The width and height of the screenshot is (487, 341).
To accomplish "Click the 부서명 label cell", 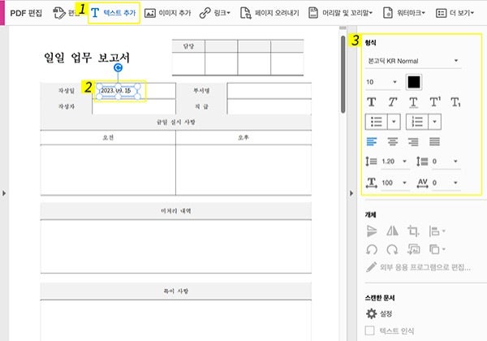I will (x=201, y=90).
